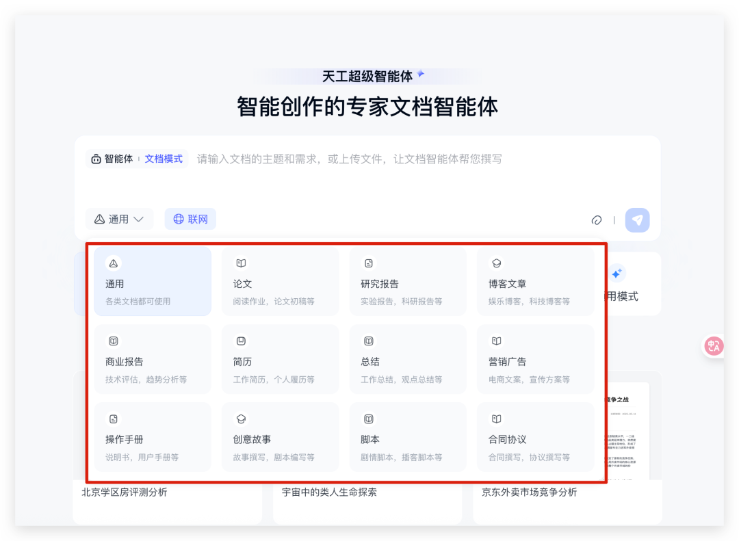The image size is (739, 541).
Task: Click the blue sparkle icon above 用模式
Action: 617,274
